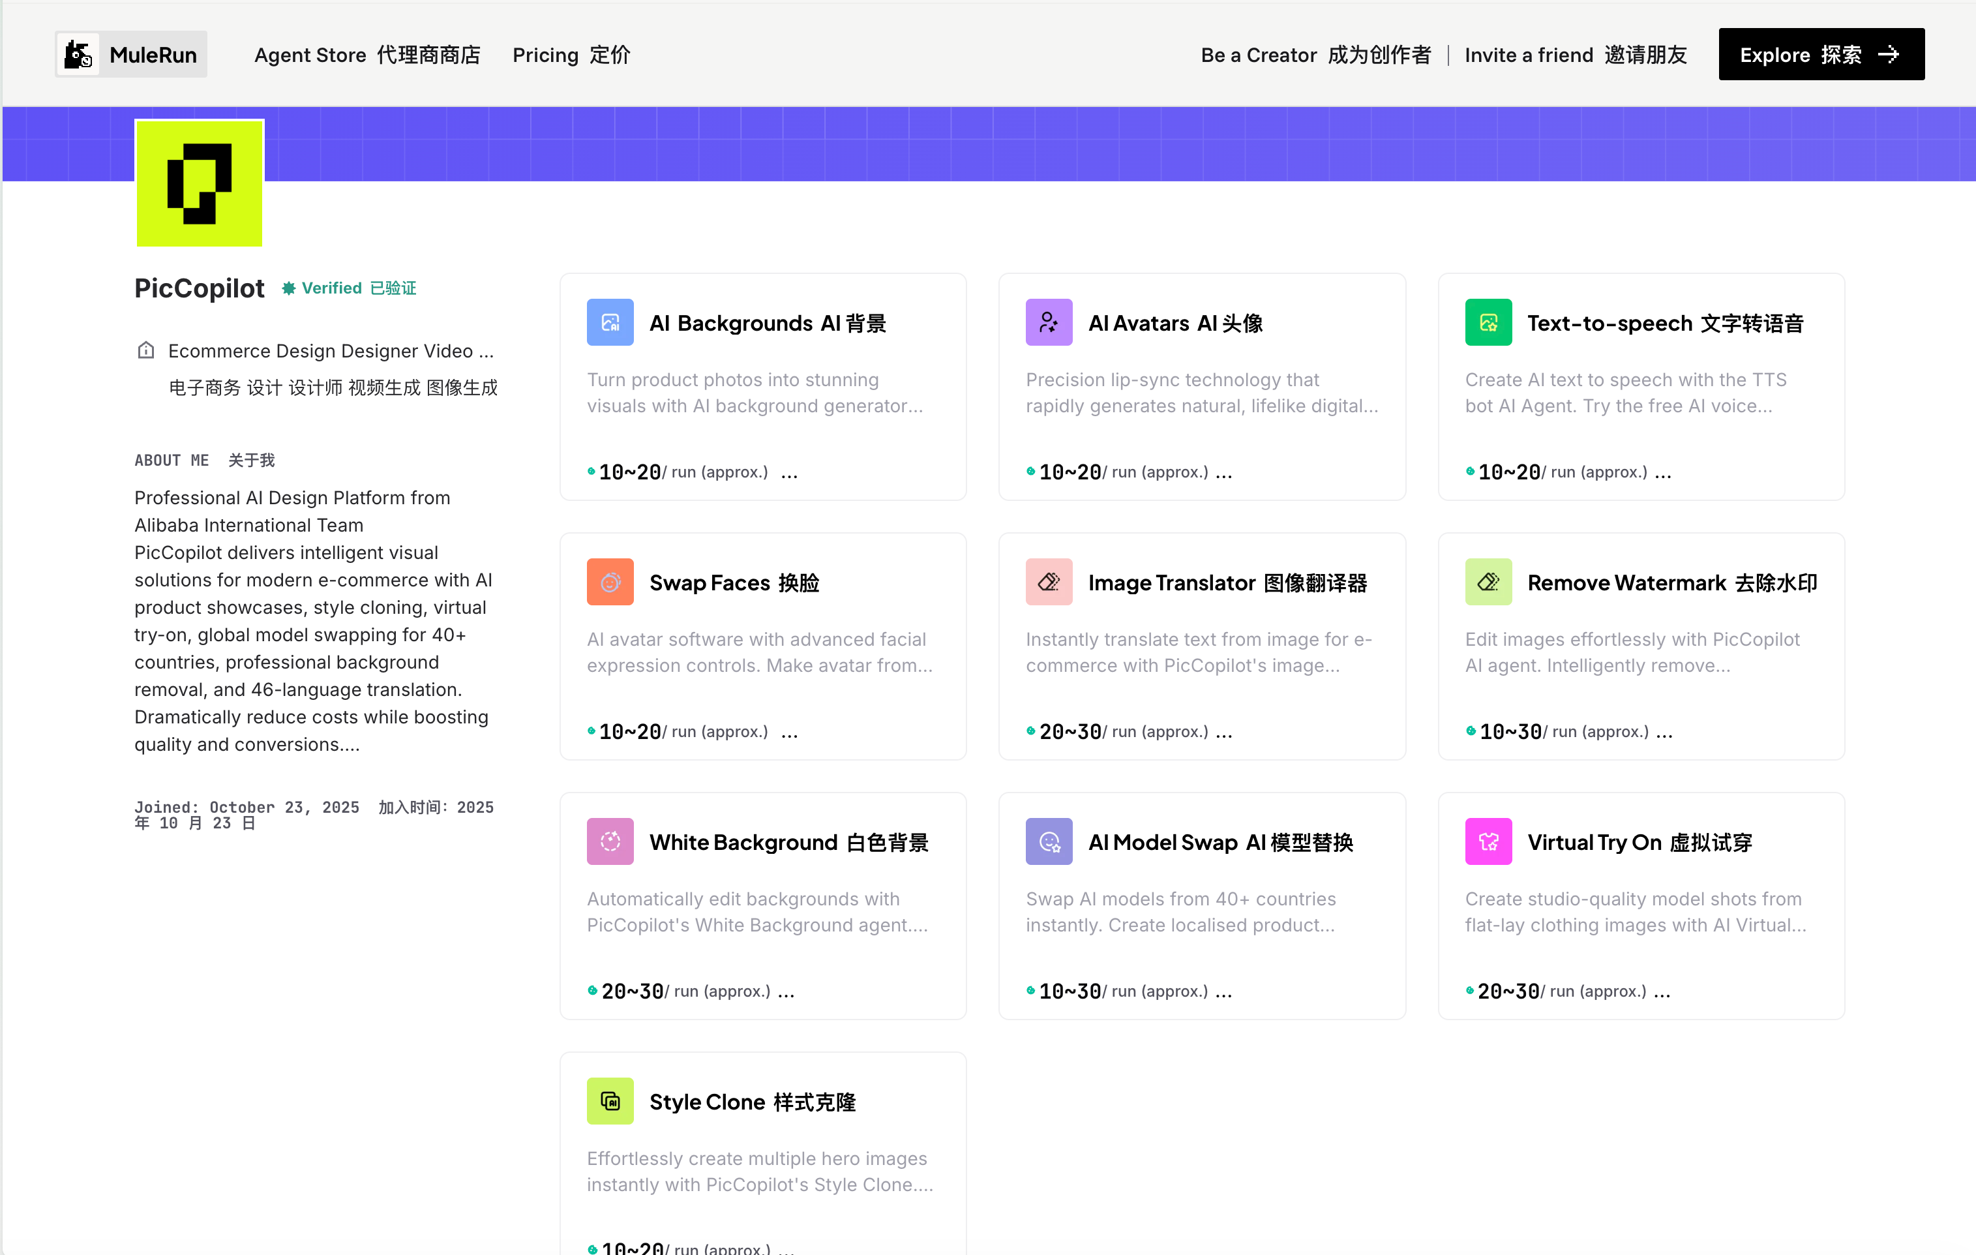Screen dimensions: 1976x1255
Task: Click the Text-to-speech green icon
Action: pos(1488,323)
